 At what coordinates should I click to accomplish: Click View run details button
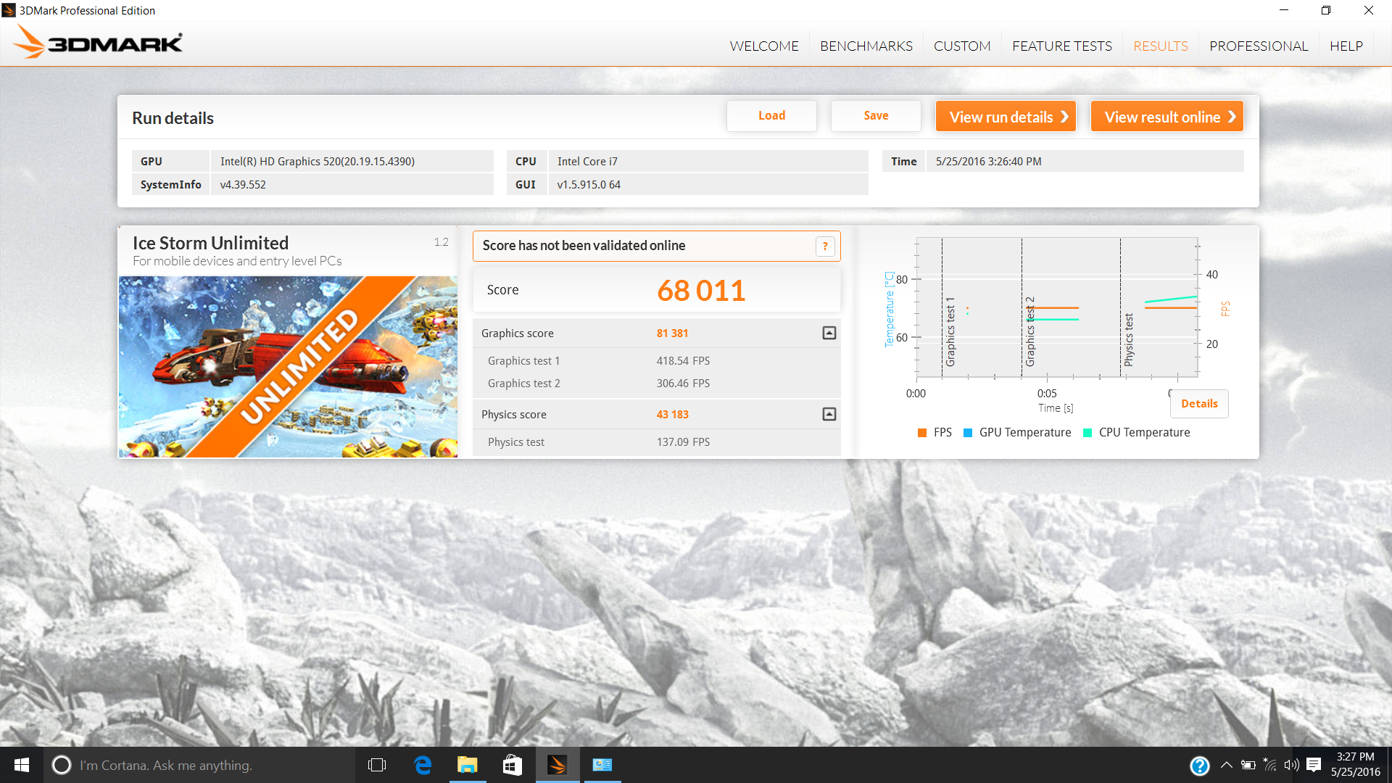[1006, 117]
